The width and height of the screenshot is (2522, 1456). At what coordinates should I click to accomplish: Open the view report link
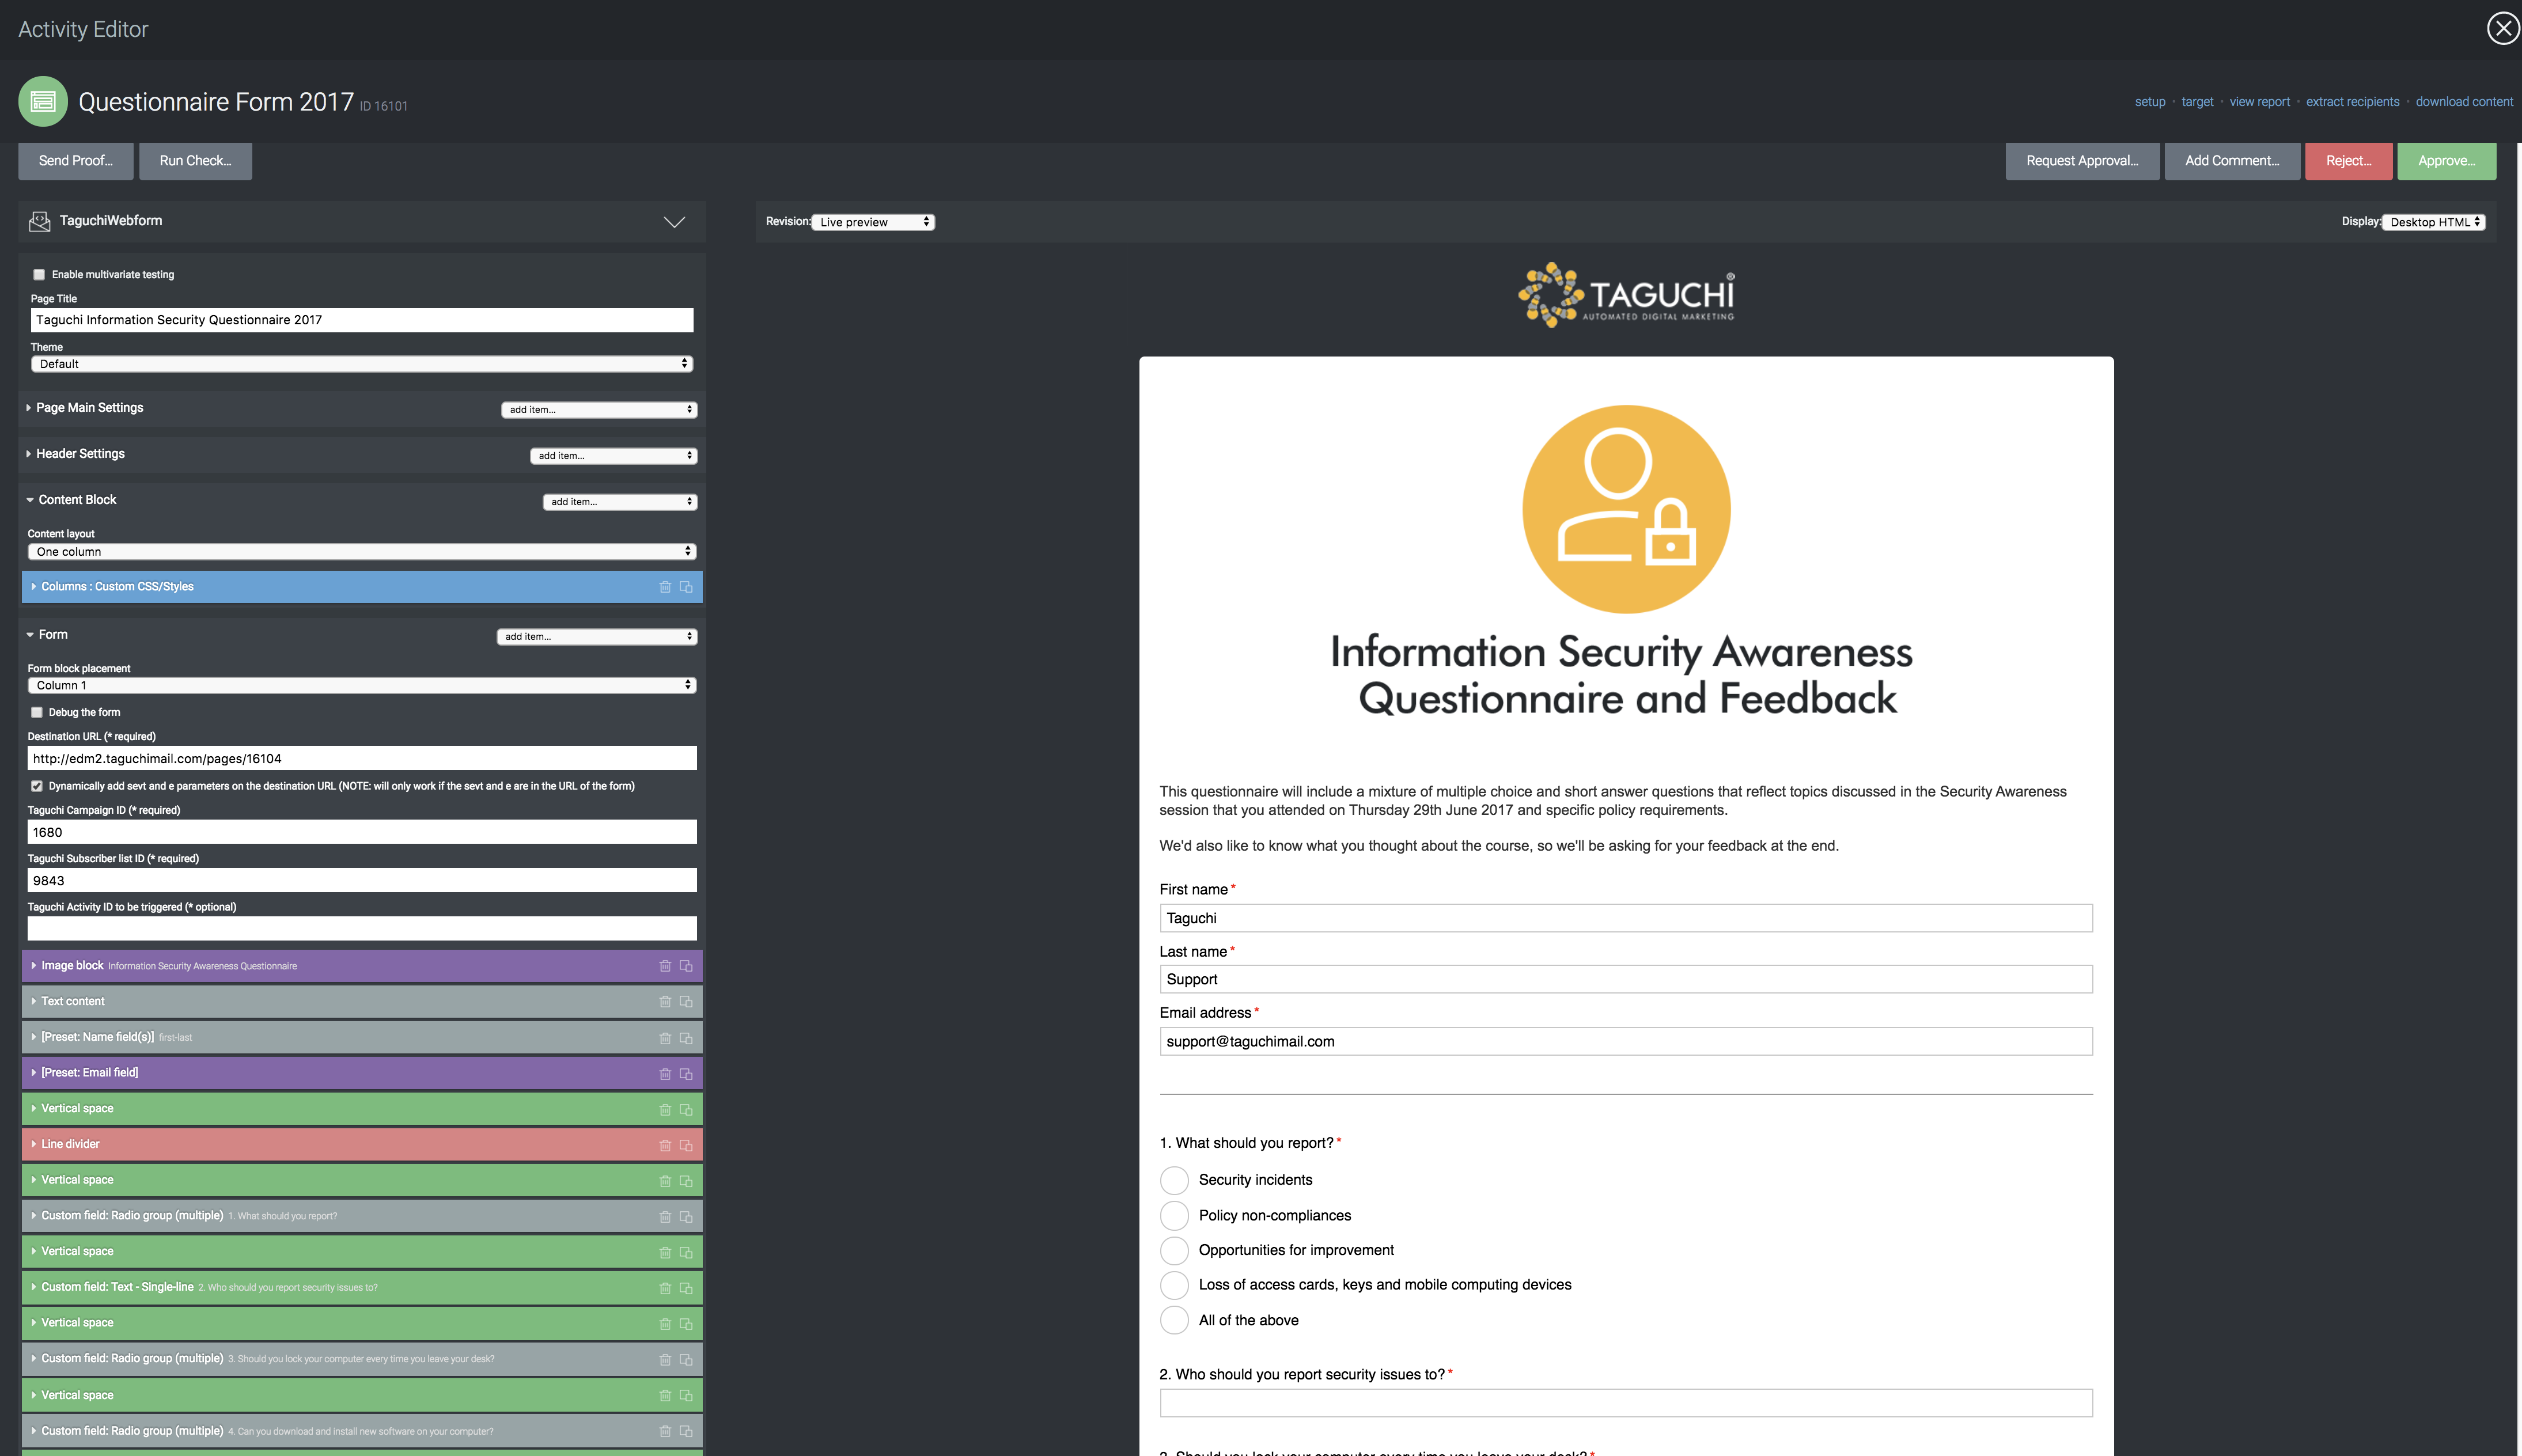click(x=2259, y=102)
